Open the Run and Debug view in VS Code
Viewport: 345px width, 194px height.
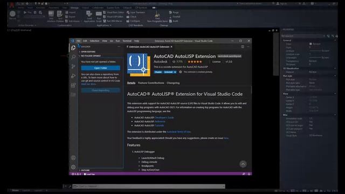click(x=73, y=76)
